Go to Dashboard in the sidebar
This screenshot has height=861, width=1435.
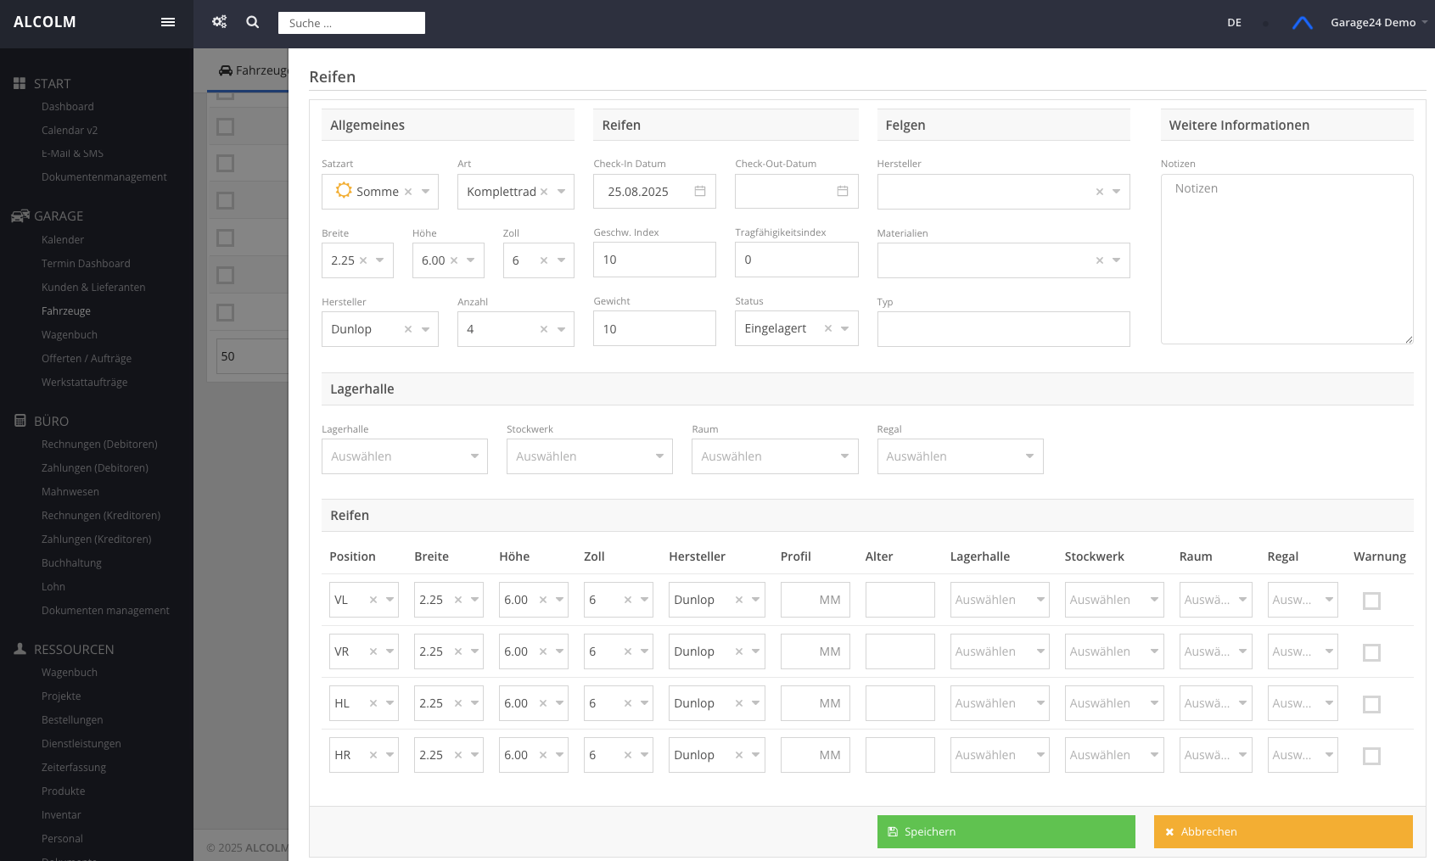68,107
